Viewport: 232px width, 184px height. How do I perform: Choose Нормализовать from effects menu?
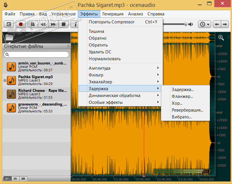pos(120,59)
